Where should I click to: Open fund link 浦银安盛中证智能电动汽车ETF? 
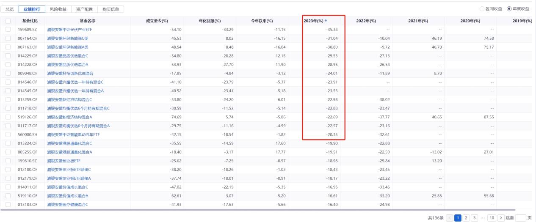(x=73, y=134)
